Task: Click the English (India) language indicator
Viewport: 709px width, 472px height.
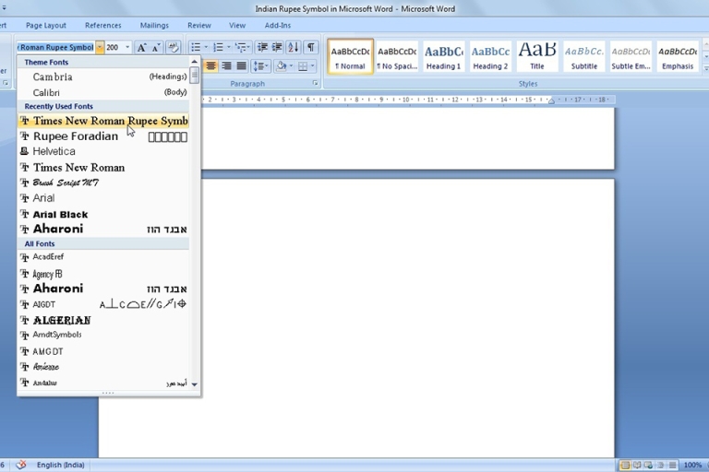Action: click(61, 465)
